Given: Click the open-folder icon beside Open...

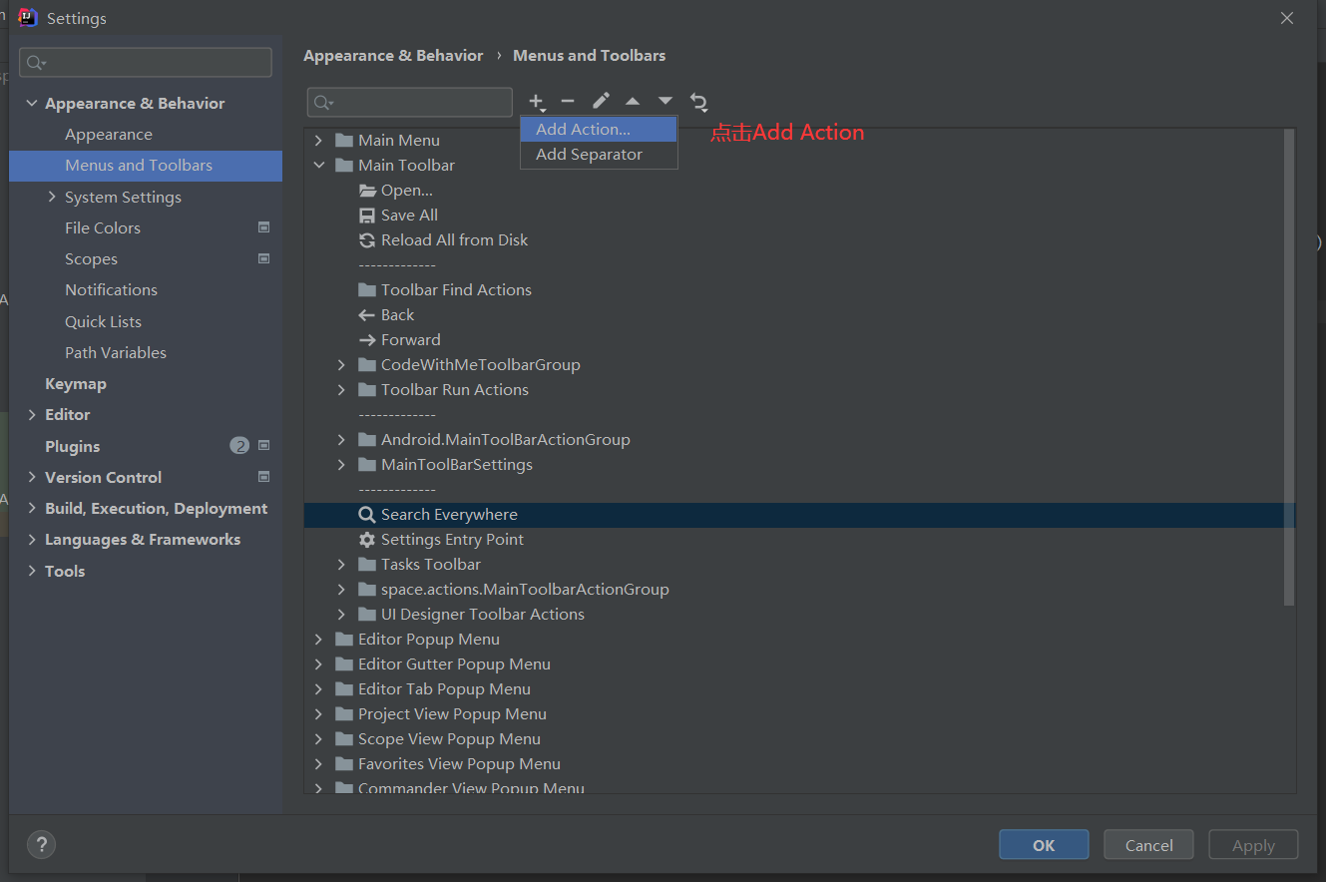Looking at the screenshot, I should click(x=367, y=191).
